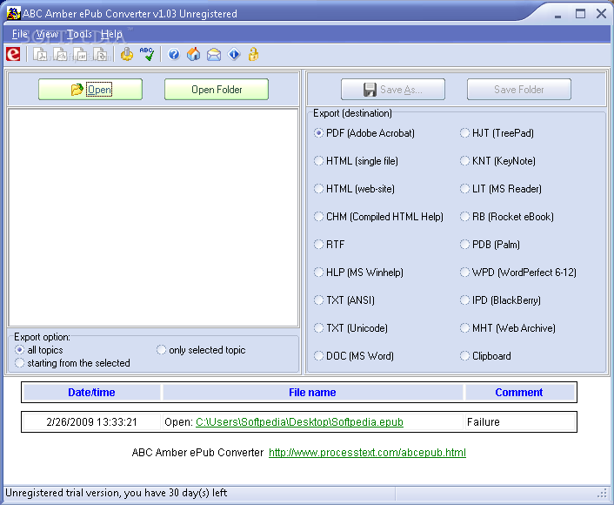Click the fourth disabled export document icon
This screenshot has width=614, height=505.
click(100, 54)
